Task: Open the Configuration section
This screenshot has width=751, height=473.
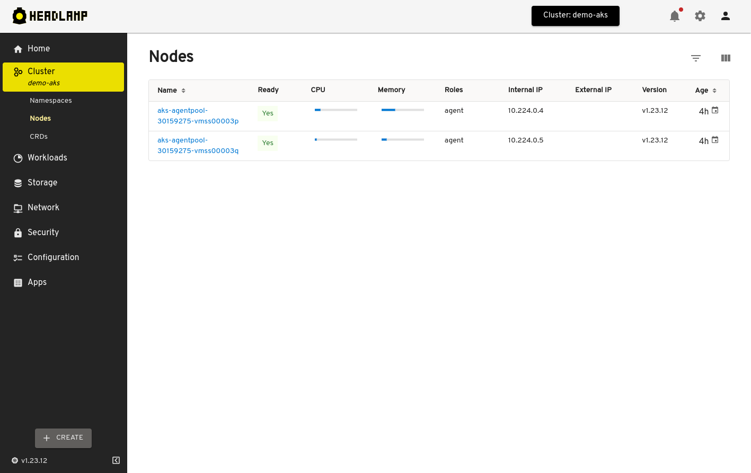Action: point(64,257)
